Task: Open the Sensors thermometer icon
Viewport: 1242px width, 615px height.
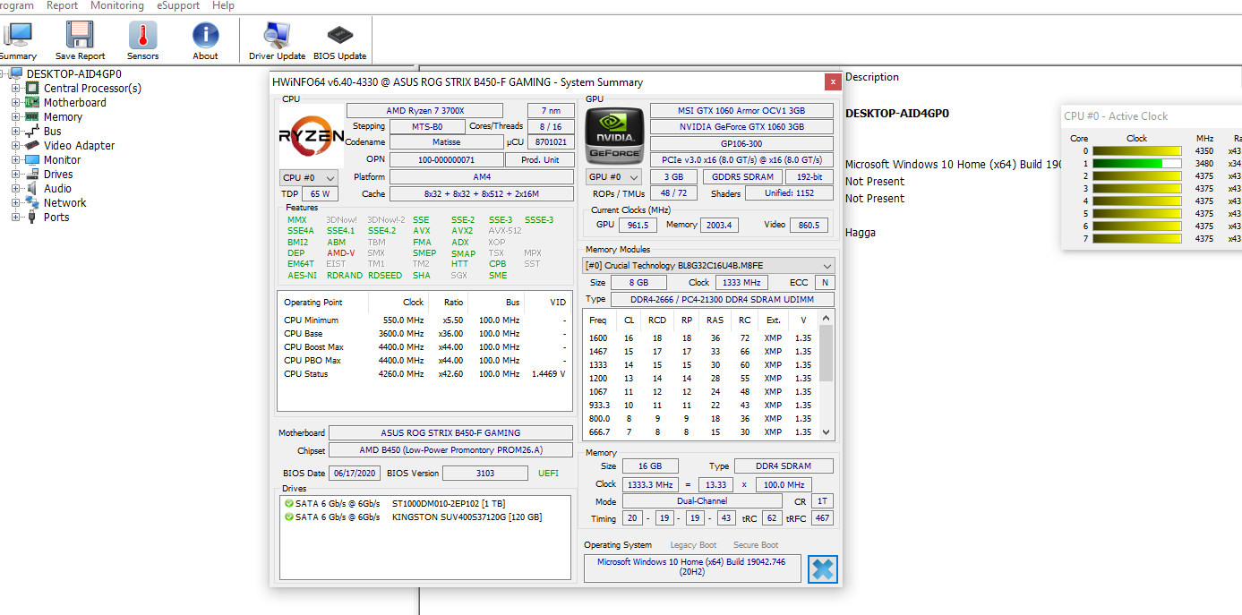Action: (x=142, y=36)
